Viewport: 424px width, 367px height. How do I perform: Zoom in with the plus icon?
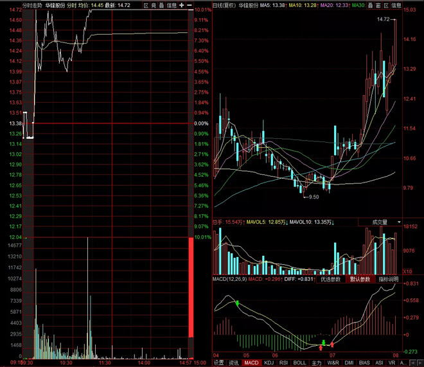(x=182, y=5)
